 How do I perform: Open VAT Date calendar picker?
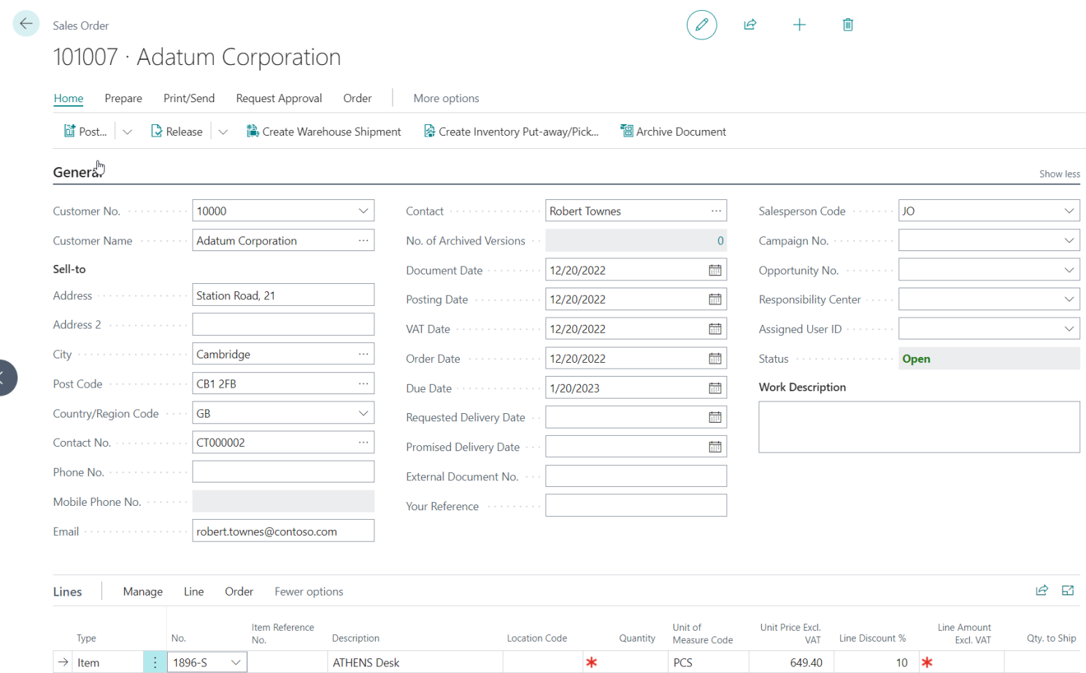point(715,329)
